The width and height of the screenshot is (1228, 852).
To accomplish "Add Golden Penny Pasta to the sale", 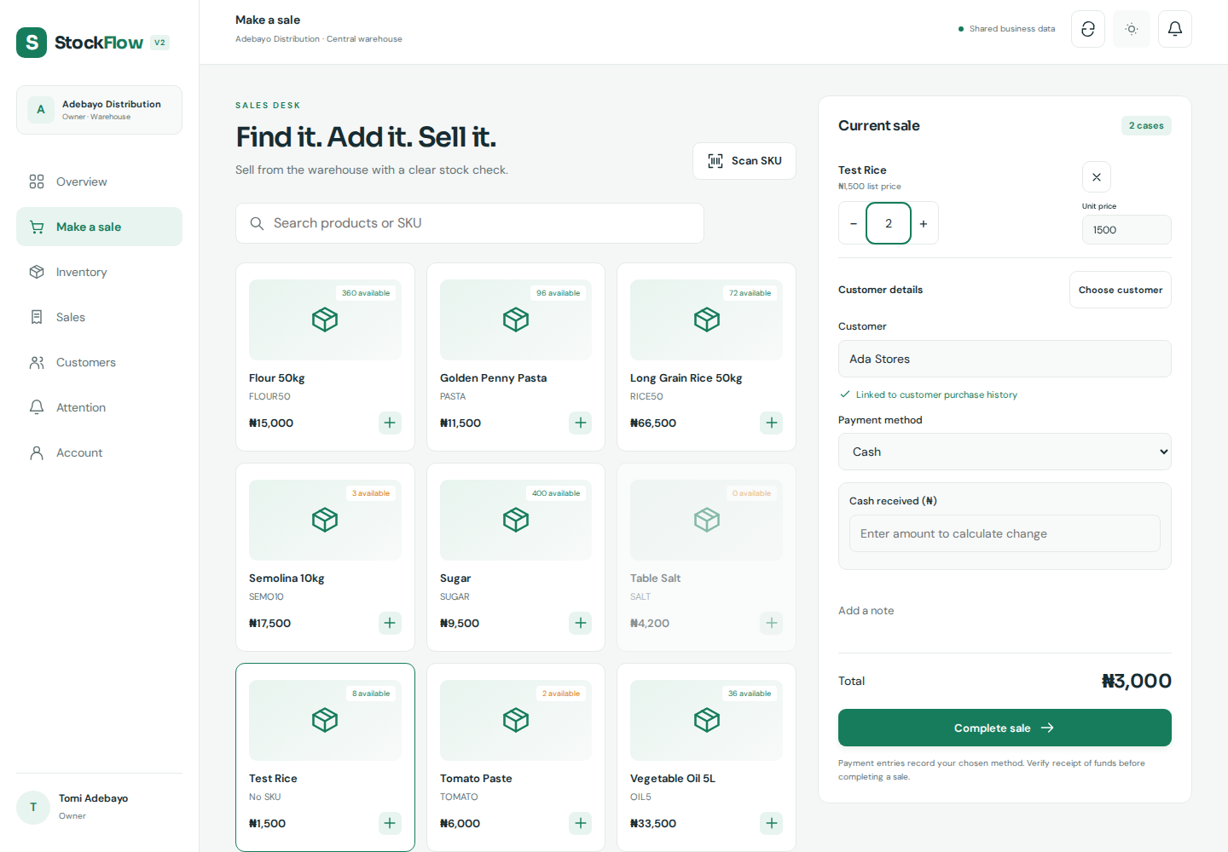I will coord(581,423).
